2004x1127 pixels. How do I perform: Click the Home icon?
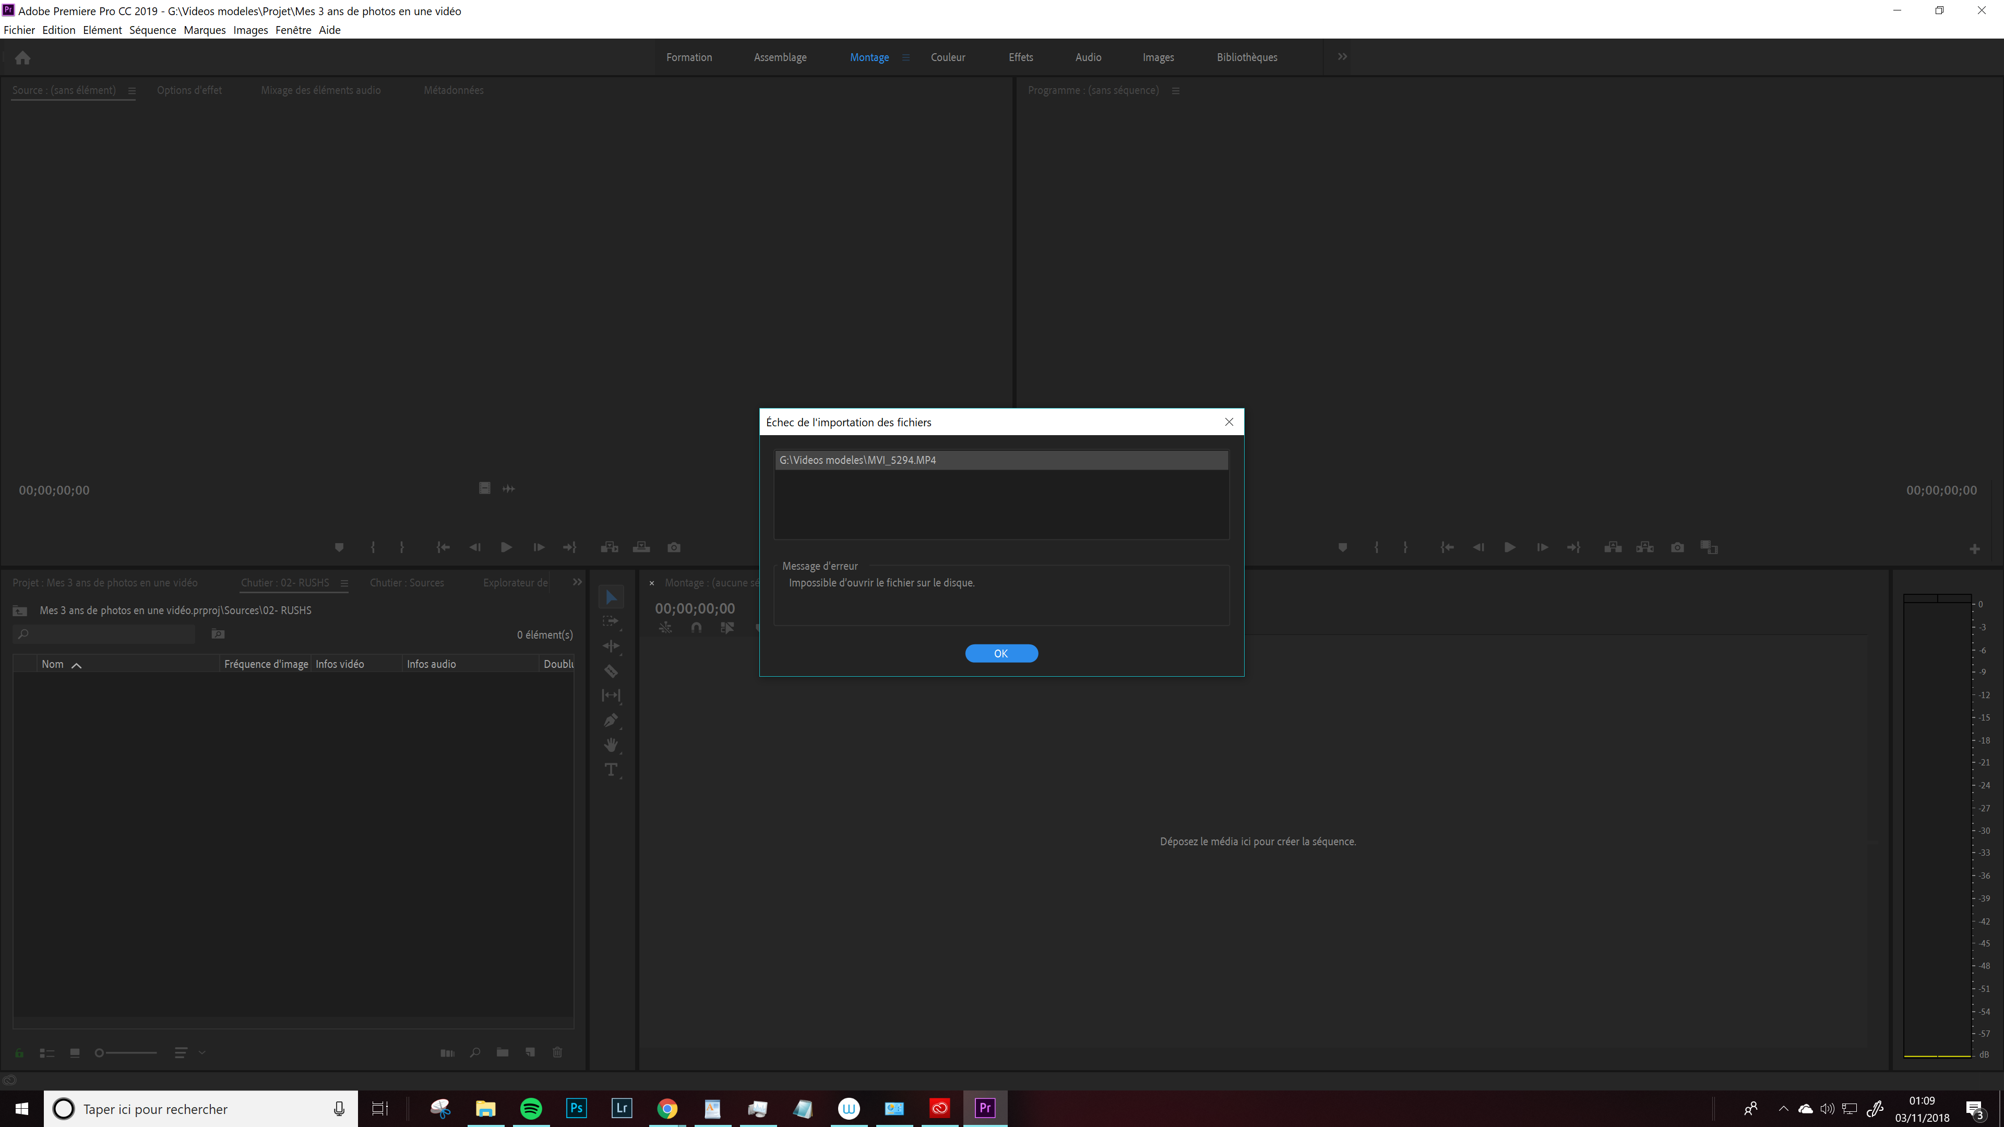tap(22, 57)
